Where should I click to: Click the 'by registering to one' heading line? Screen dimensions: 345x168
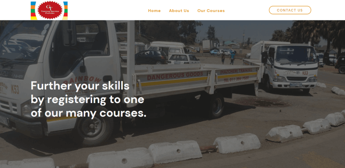(x=87, y=99)
